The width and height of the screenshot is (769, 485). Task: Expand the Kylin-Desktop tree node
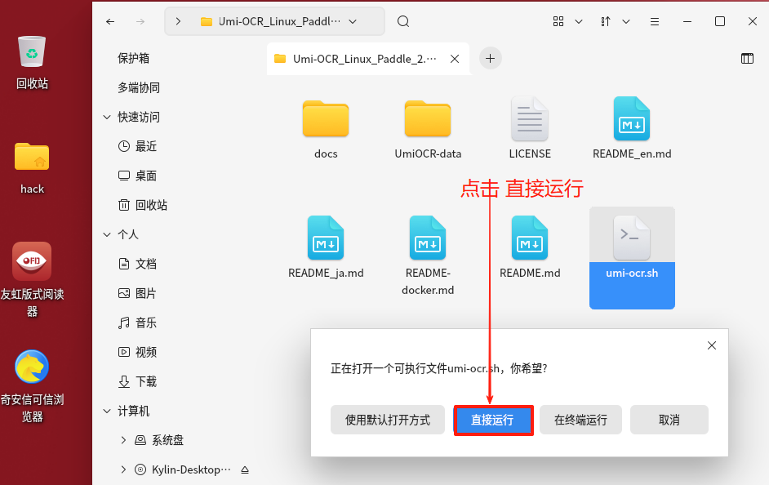(123, 469)
